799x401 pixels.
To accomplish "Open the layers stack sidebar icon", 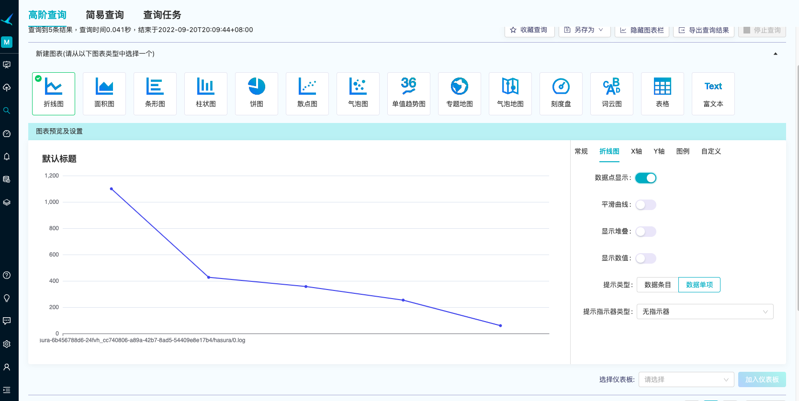I will (7, 202).
